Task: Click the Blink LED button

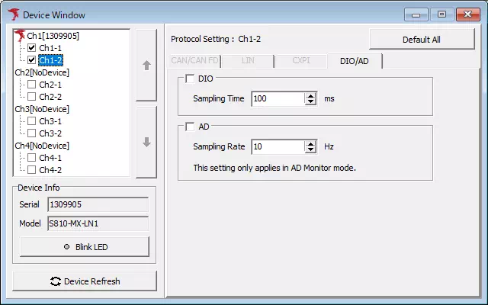Action: [85, 246]
